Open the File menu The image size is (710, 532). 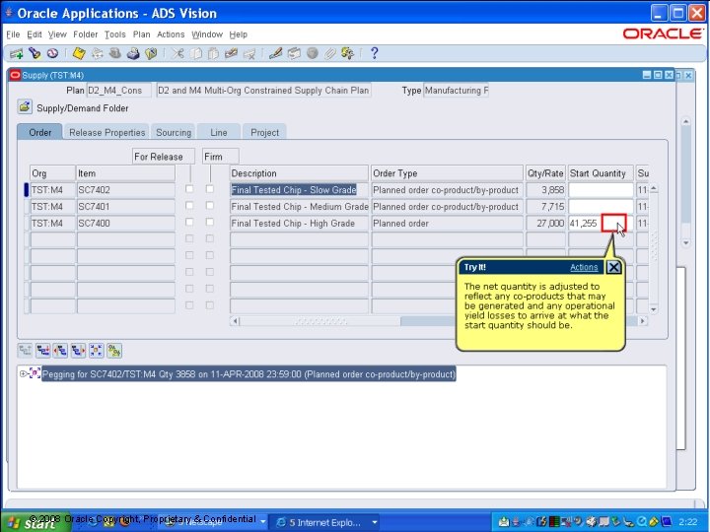pos(13,34)
